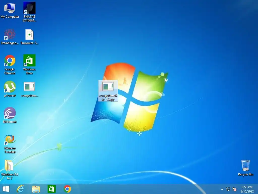Click the Winaero Tweaker label text
This screenshot has height=194, width=258.
coord(10,150)
